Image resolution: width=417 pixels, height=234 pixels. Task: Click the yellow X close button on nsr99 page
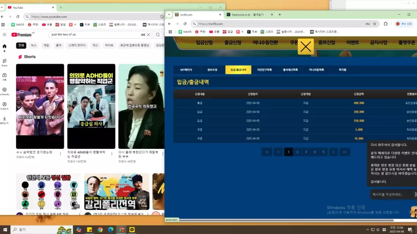[x=306, y=47]
